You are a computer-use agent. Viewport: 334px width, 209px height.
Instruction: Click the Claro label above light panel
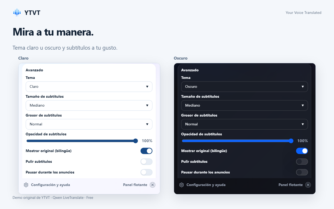pos(23,58)
